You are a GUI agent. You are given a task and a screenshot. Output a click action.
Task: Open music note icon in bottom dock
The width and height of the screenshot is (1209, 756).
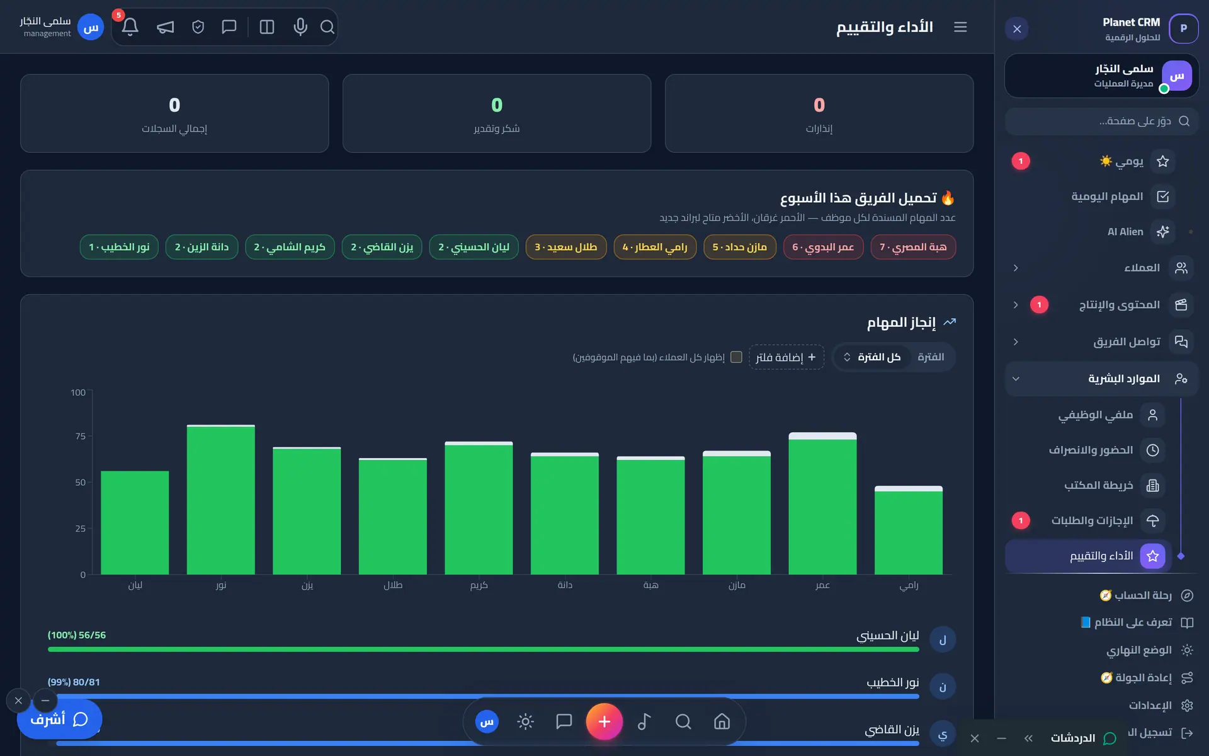(x=644, y=721)
